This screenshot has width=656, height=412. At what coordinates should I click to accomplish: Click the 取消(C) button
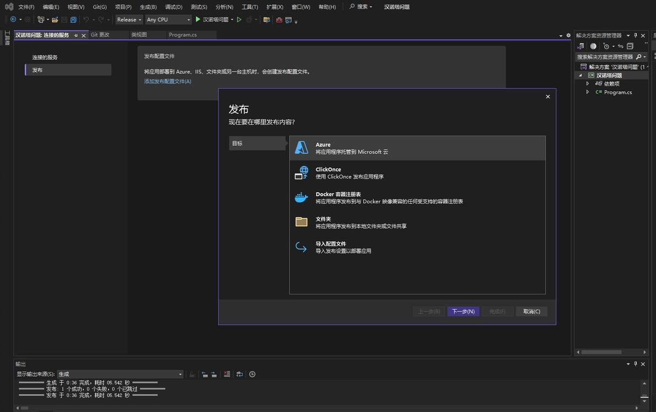[x=531, y=311]
